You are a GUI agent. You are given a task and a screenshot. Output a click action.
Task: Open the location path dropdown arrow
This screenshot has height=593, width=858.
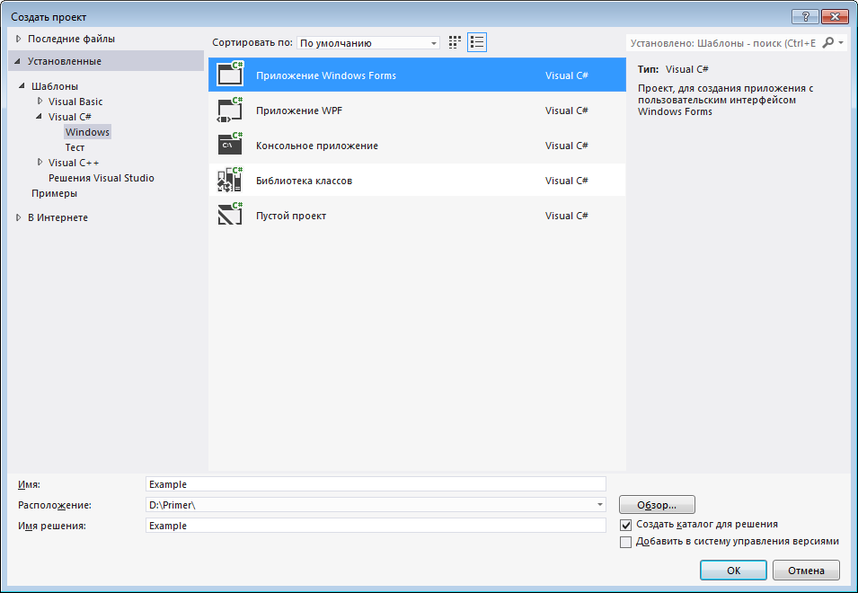600,504
